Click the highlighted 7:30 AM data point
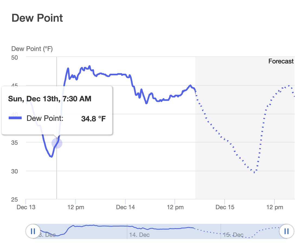Image resolution: width=304 pixels, height=252 pixels. point(57,143)
